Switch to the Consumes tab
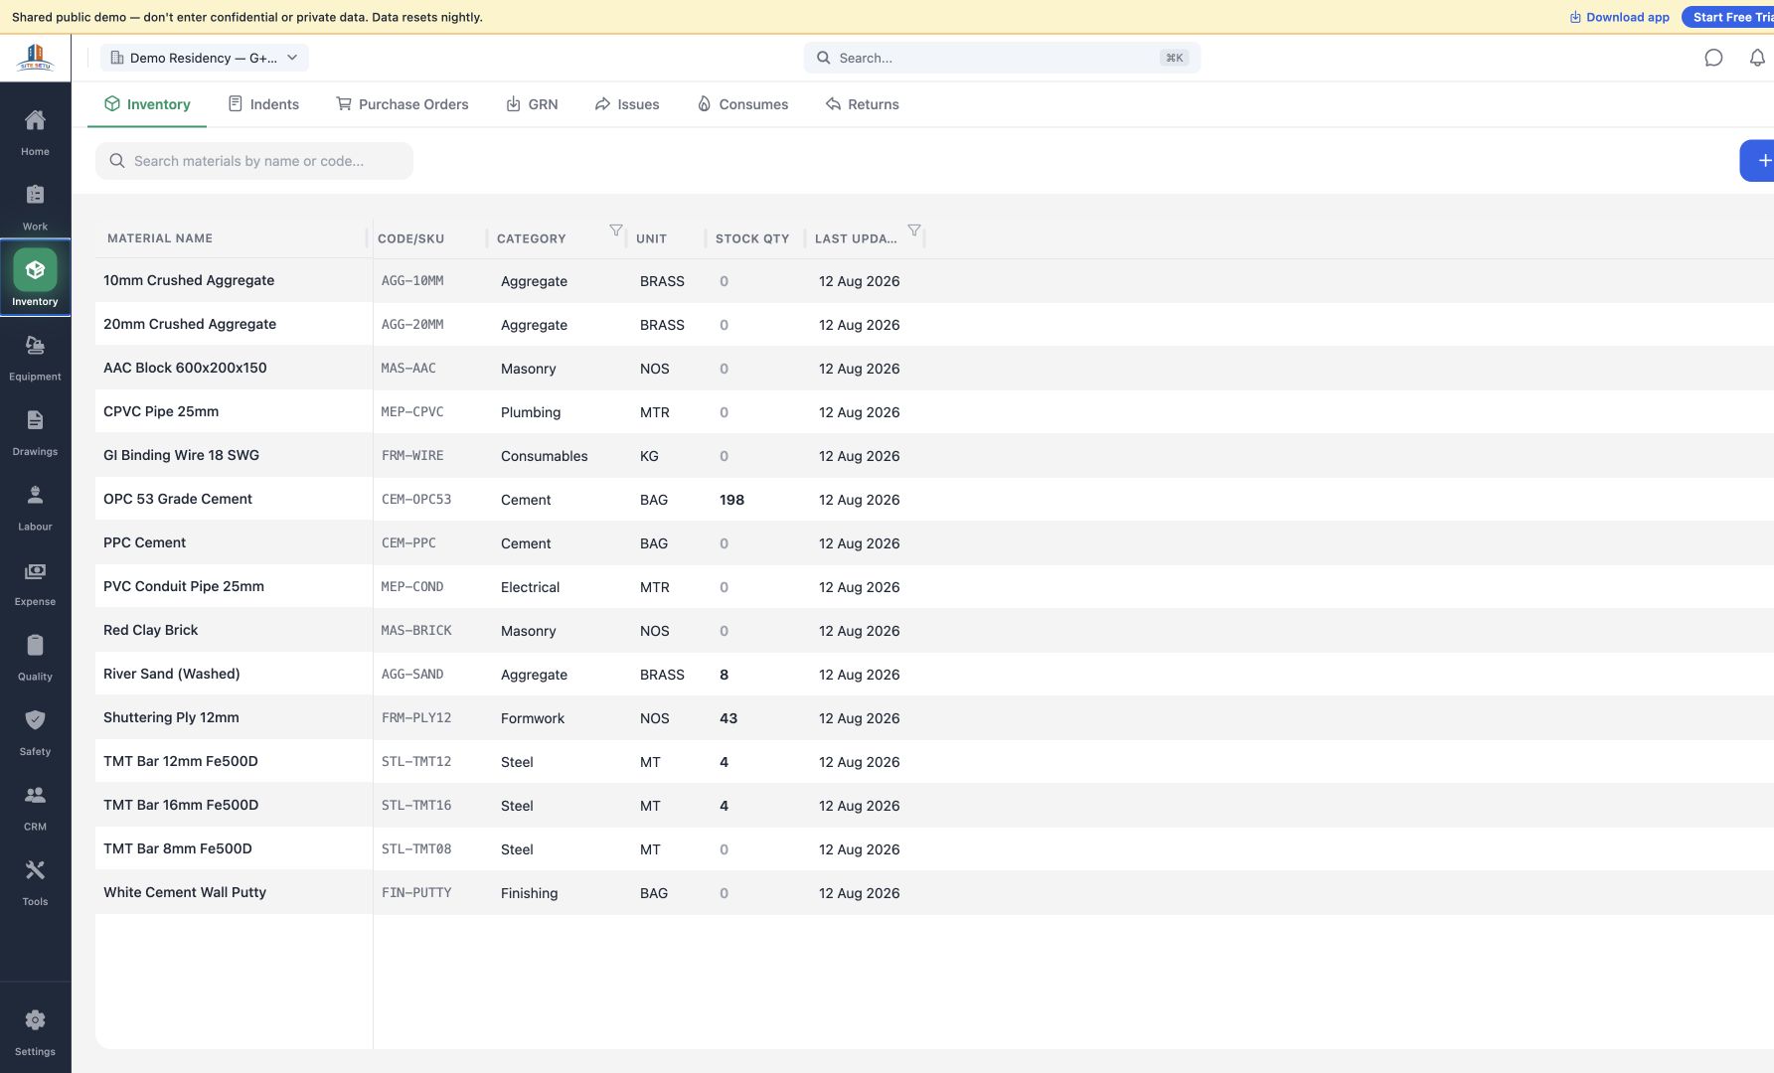The width and height of the screenshot is (1774, 1073). tap(742, 104)
